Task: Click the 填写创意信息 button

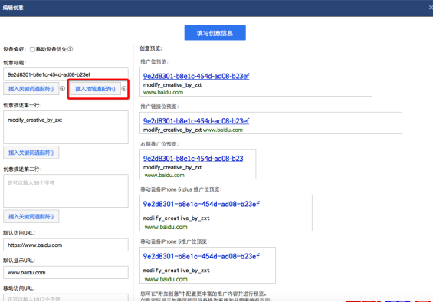Action: [215, 33]
